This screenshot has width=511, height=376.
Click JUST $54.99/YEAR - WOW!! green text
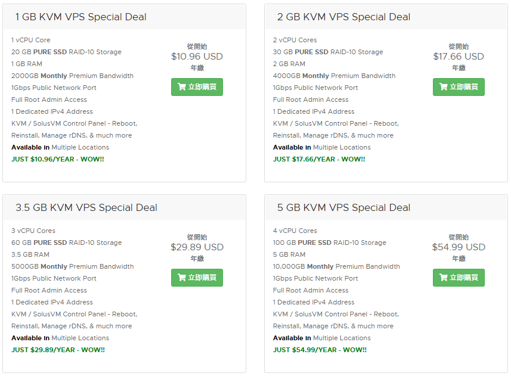[x=320, y=350]
